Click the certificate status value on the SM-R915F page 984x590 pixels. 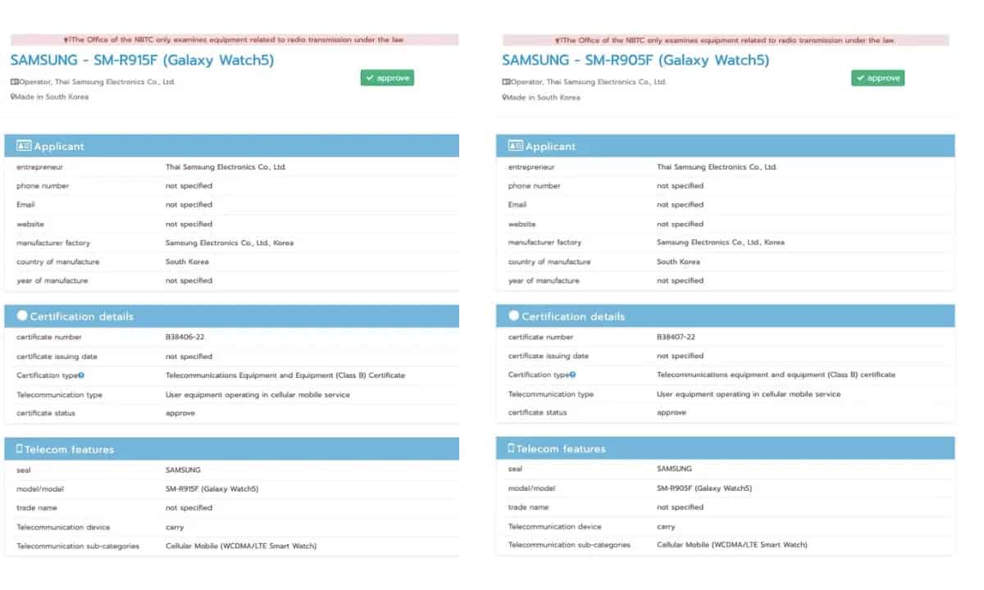point(180,414)
